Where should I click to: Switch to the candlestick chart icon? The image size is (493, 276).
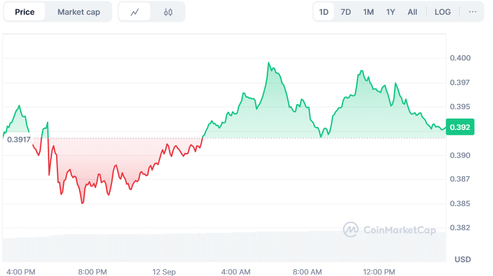[168, 12]
